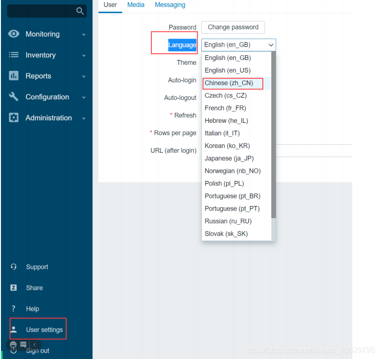Click the Theme label
This screenshot has height=359, width=379.
pyautogui.click(x=186, y=63)
